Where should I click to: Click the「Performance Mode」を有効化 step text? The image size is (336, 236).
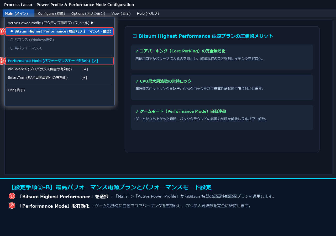tap(54, 206)
